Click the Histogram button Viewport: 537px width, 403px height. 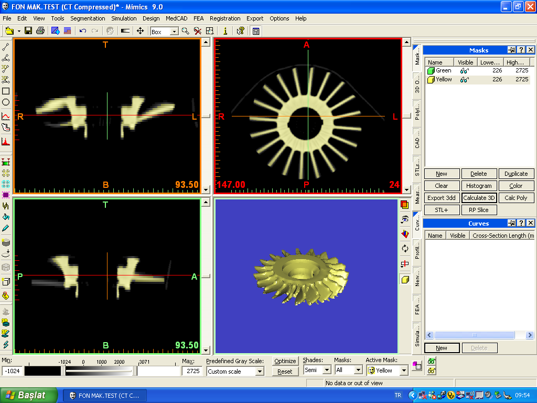(x=479, y=186)
